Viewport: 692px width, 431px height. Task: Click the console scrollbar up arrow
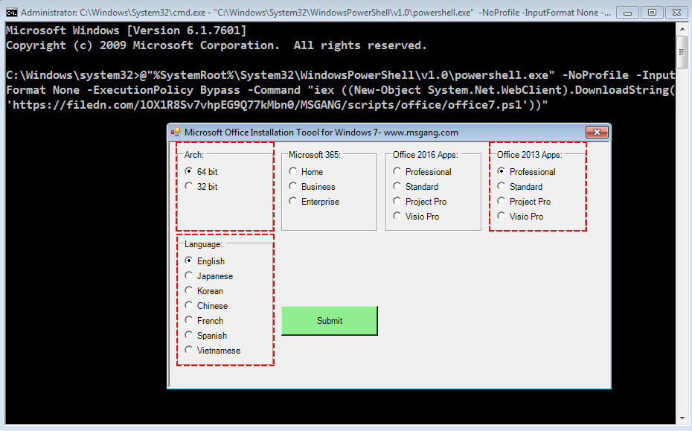682,28
